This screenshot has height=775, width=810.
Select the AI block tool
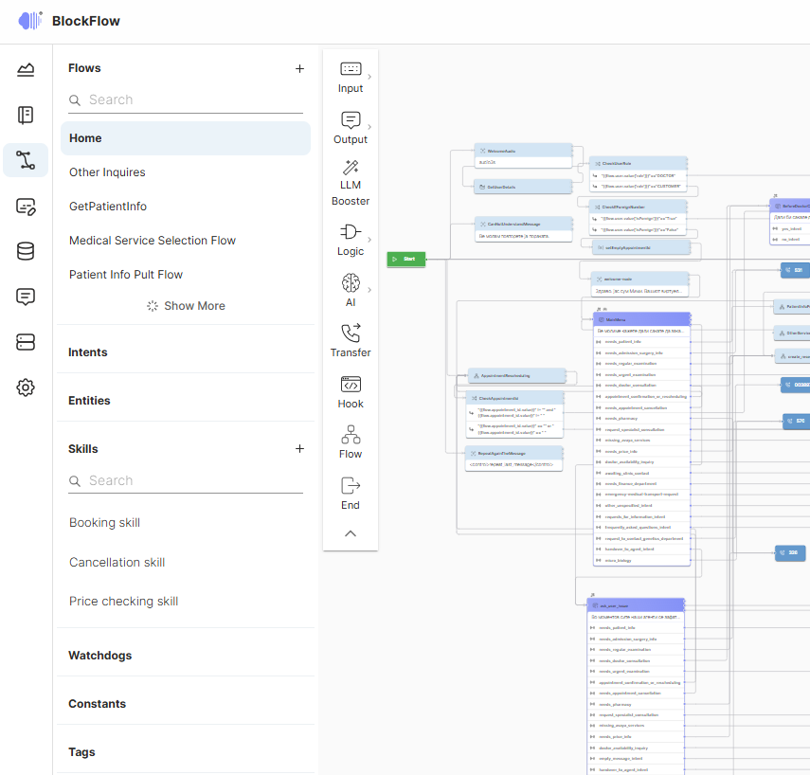point(351,290)
